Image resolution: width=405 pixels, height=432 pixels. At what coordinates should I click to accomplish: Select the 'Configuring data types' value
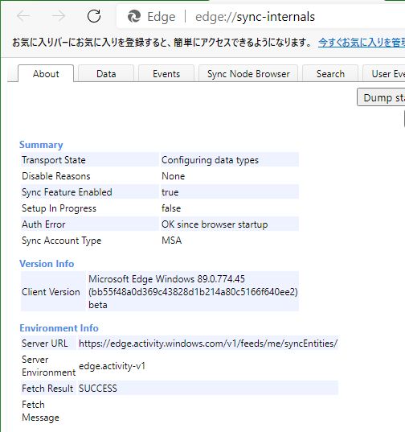(210, 160)
